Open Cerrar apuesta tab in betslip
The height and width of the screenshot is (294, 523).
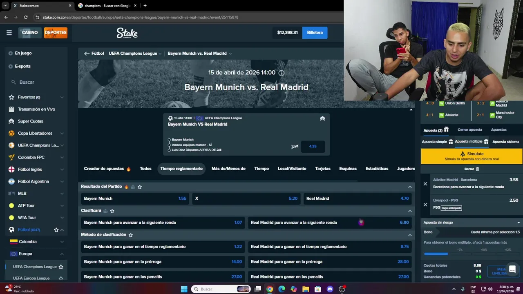[x=470, y=130]
